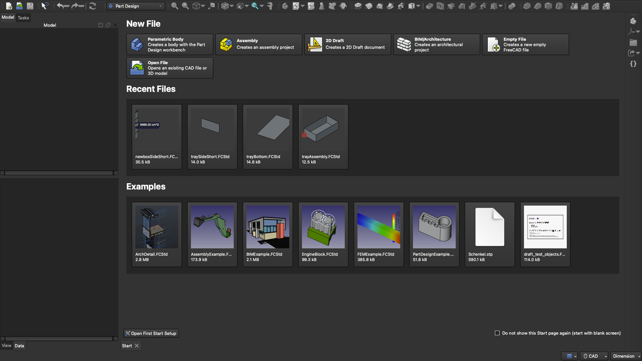Select the Fit All zoom icon
Image resolution: width=642 pixels, height=361 pixels.
[x=174, y=5]
